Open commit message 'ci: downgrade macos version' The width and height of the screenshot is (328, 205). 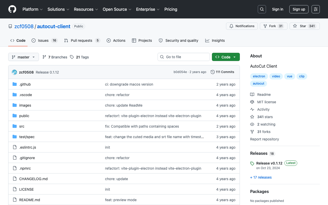(129, 84)
